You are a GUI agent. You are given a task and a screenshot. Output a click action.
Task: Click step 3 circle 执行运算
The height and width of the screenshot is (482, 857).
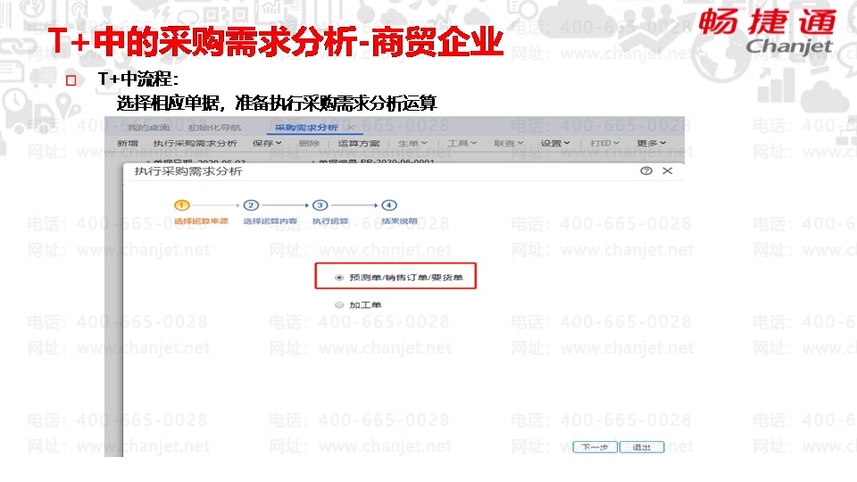(320, 205)
